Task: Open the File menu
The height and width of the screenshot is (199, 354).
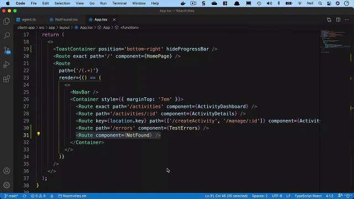Action: click(x=33, y=3)
